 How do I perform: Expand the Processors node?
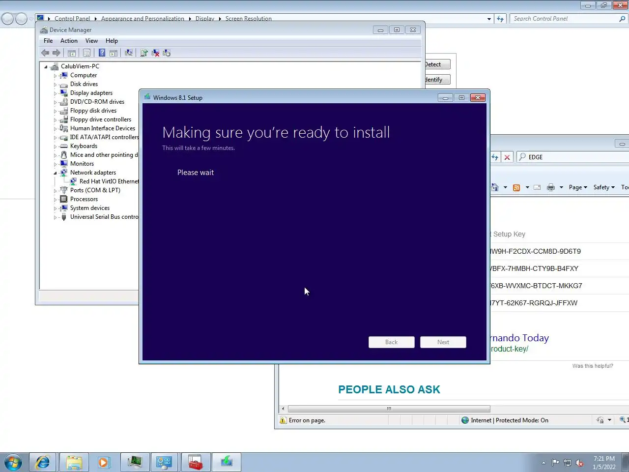pos(55,200)
